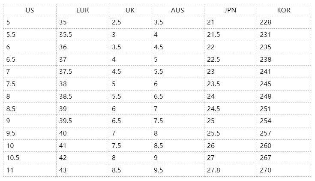
Task: Click the EUR value 35.5
Action: coord(66,34)
